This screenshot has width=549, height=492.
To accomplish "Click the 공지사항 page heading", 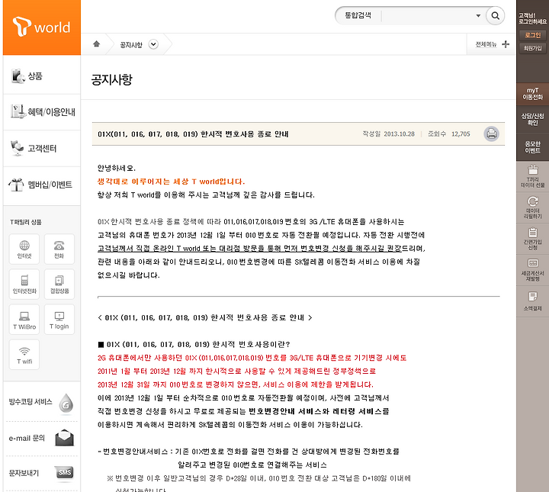I will pos(111,79).
